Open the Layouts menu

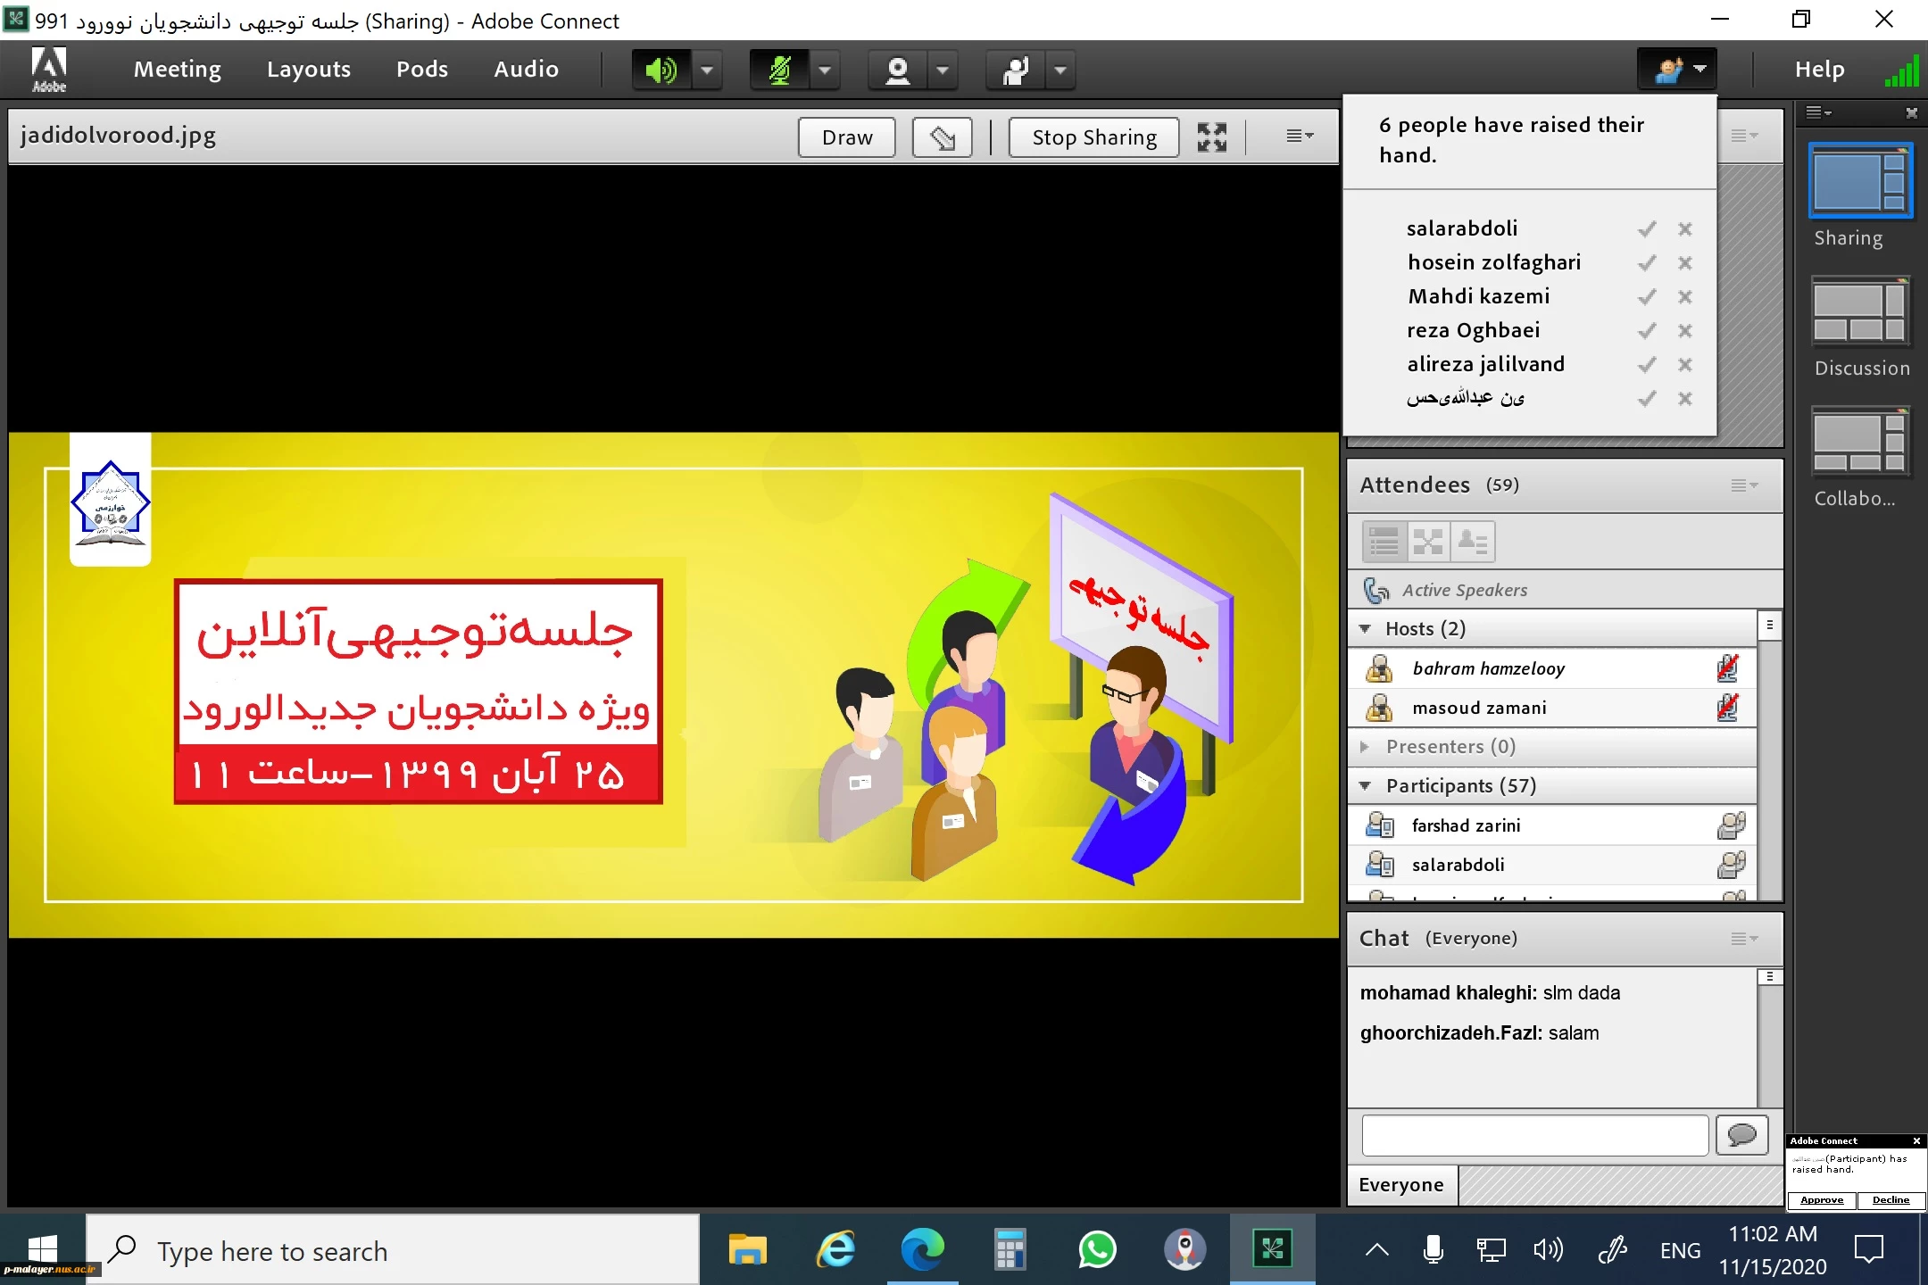pos(309,69)
